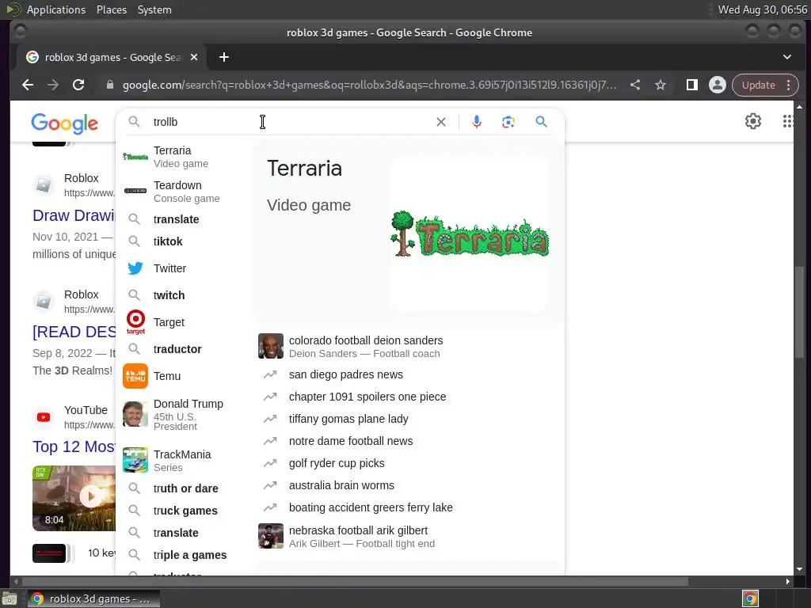Select the triple a games suggestion
The height and width of the screenshot is (608, 811).
click(x=185, y=555)
